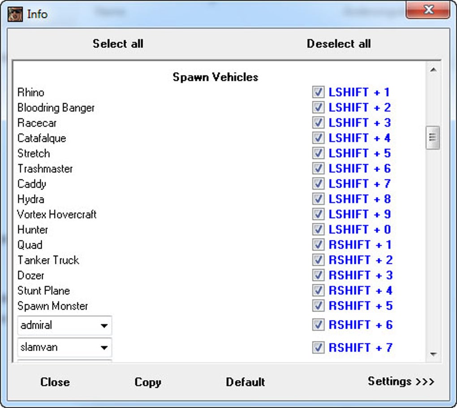Close the Info window via X
Viewport: 457px width, 408px height.
coord(428,10)
